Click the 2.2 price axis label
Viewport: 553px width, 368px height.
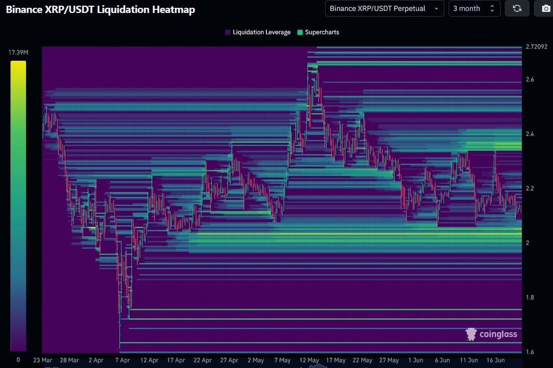pyautogui.click(x=530, y=188)
